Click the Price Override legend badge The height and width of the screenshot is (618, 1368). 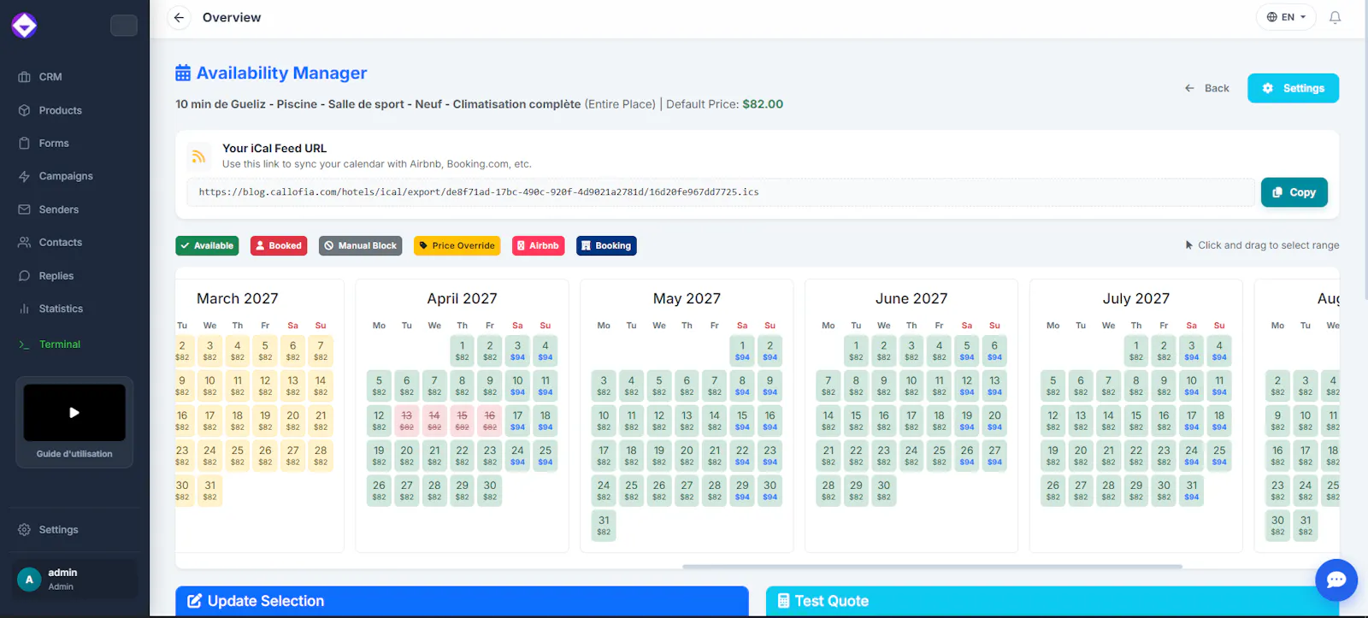click(457, 246)
